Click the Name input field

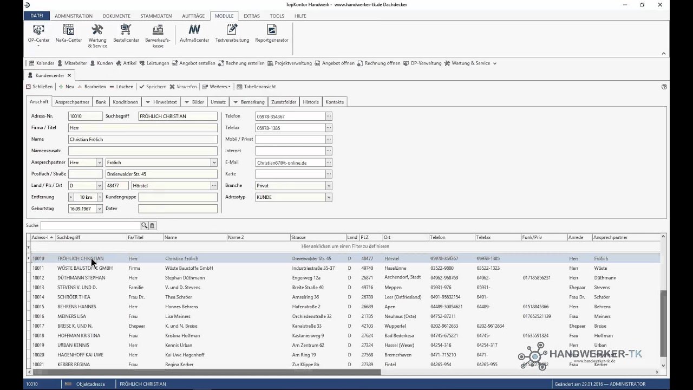pyautogui.click(x=143, y=139)
